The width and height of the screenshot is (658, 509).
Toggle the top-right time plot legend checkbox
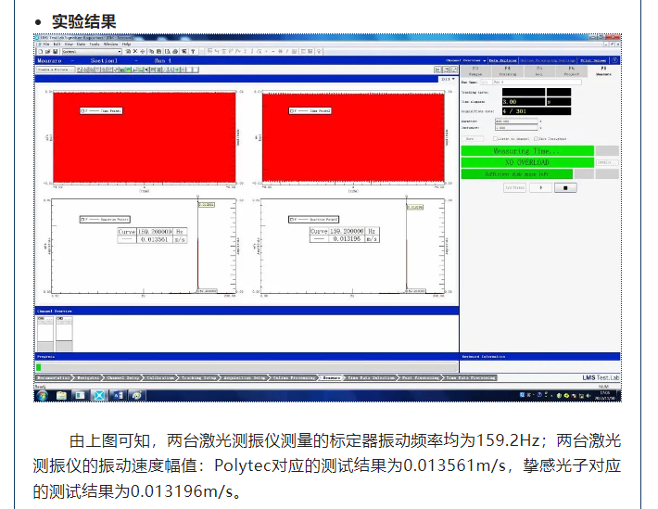pyautogui.click(x=292, y=111)
